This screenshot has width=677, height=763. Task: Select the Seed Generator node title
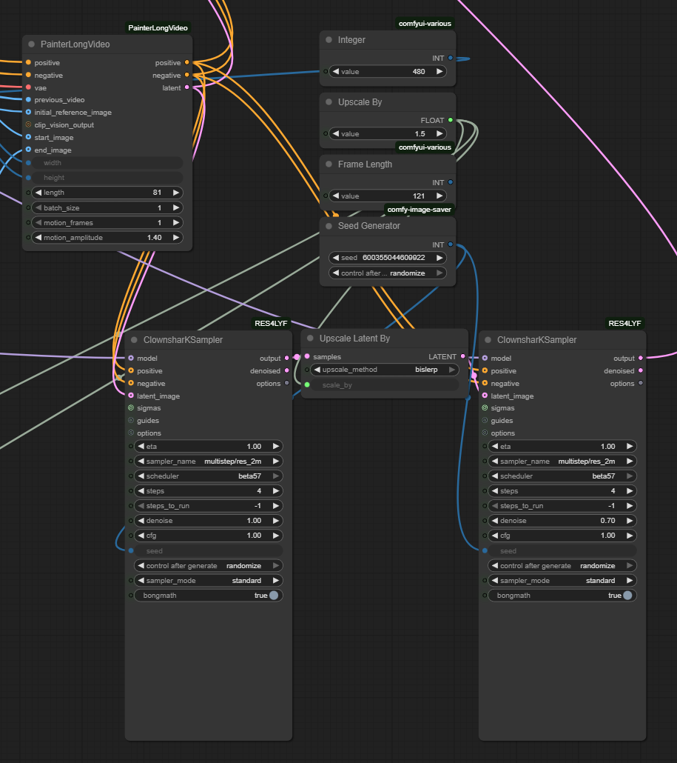[x=369, y=226]
